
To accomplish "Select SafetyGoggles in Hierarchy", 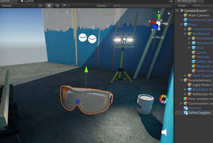I will (199, 113).
